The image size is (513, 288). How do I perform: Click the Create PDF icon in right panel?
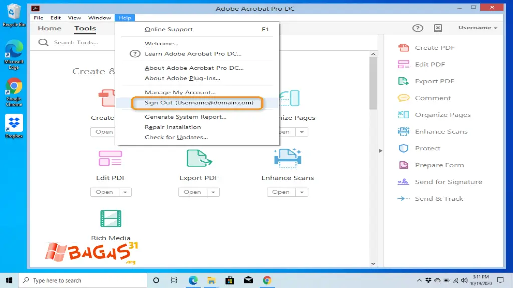coord(403,47)
